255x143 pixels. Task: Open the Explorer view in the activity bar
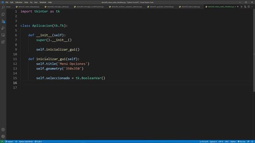click(3, 14)
